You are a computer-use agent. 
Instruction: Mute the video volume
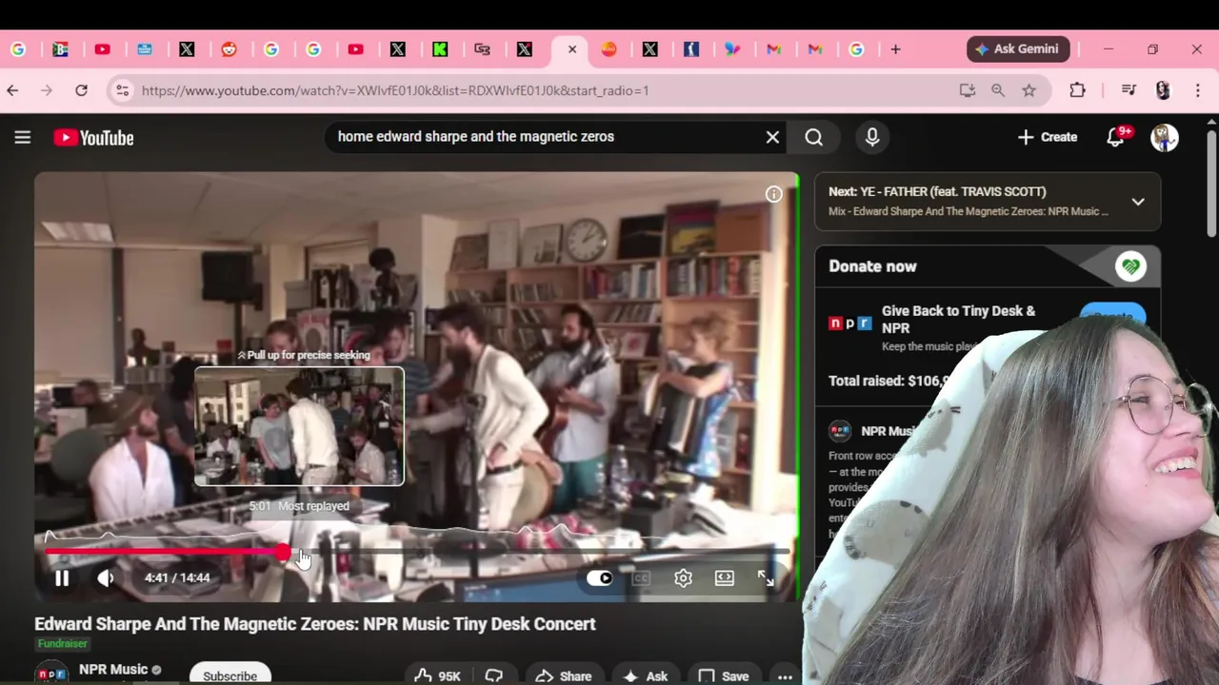[x=106, y=577]
